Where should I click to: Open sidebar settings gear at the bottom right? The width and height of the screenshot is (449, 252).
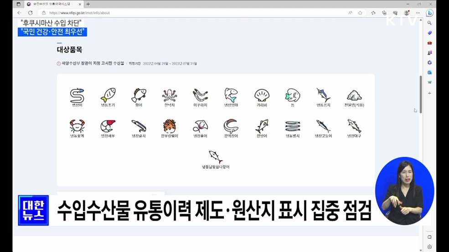[x=429, y=247]
